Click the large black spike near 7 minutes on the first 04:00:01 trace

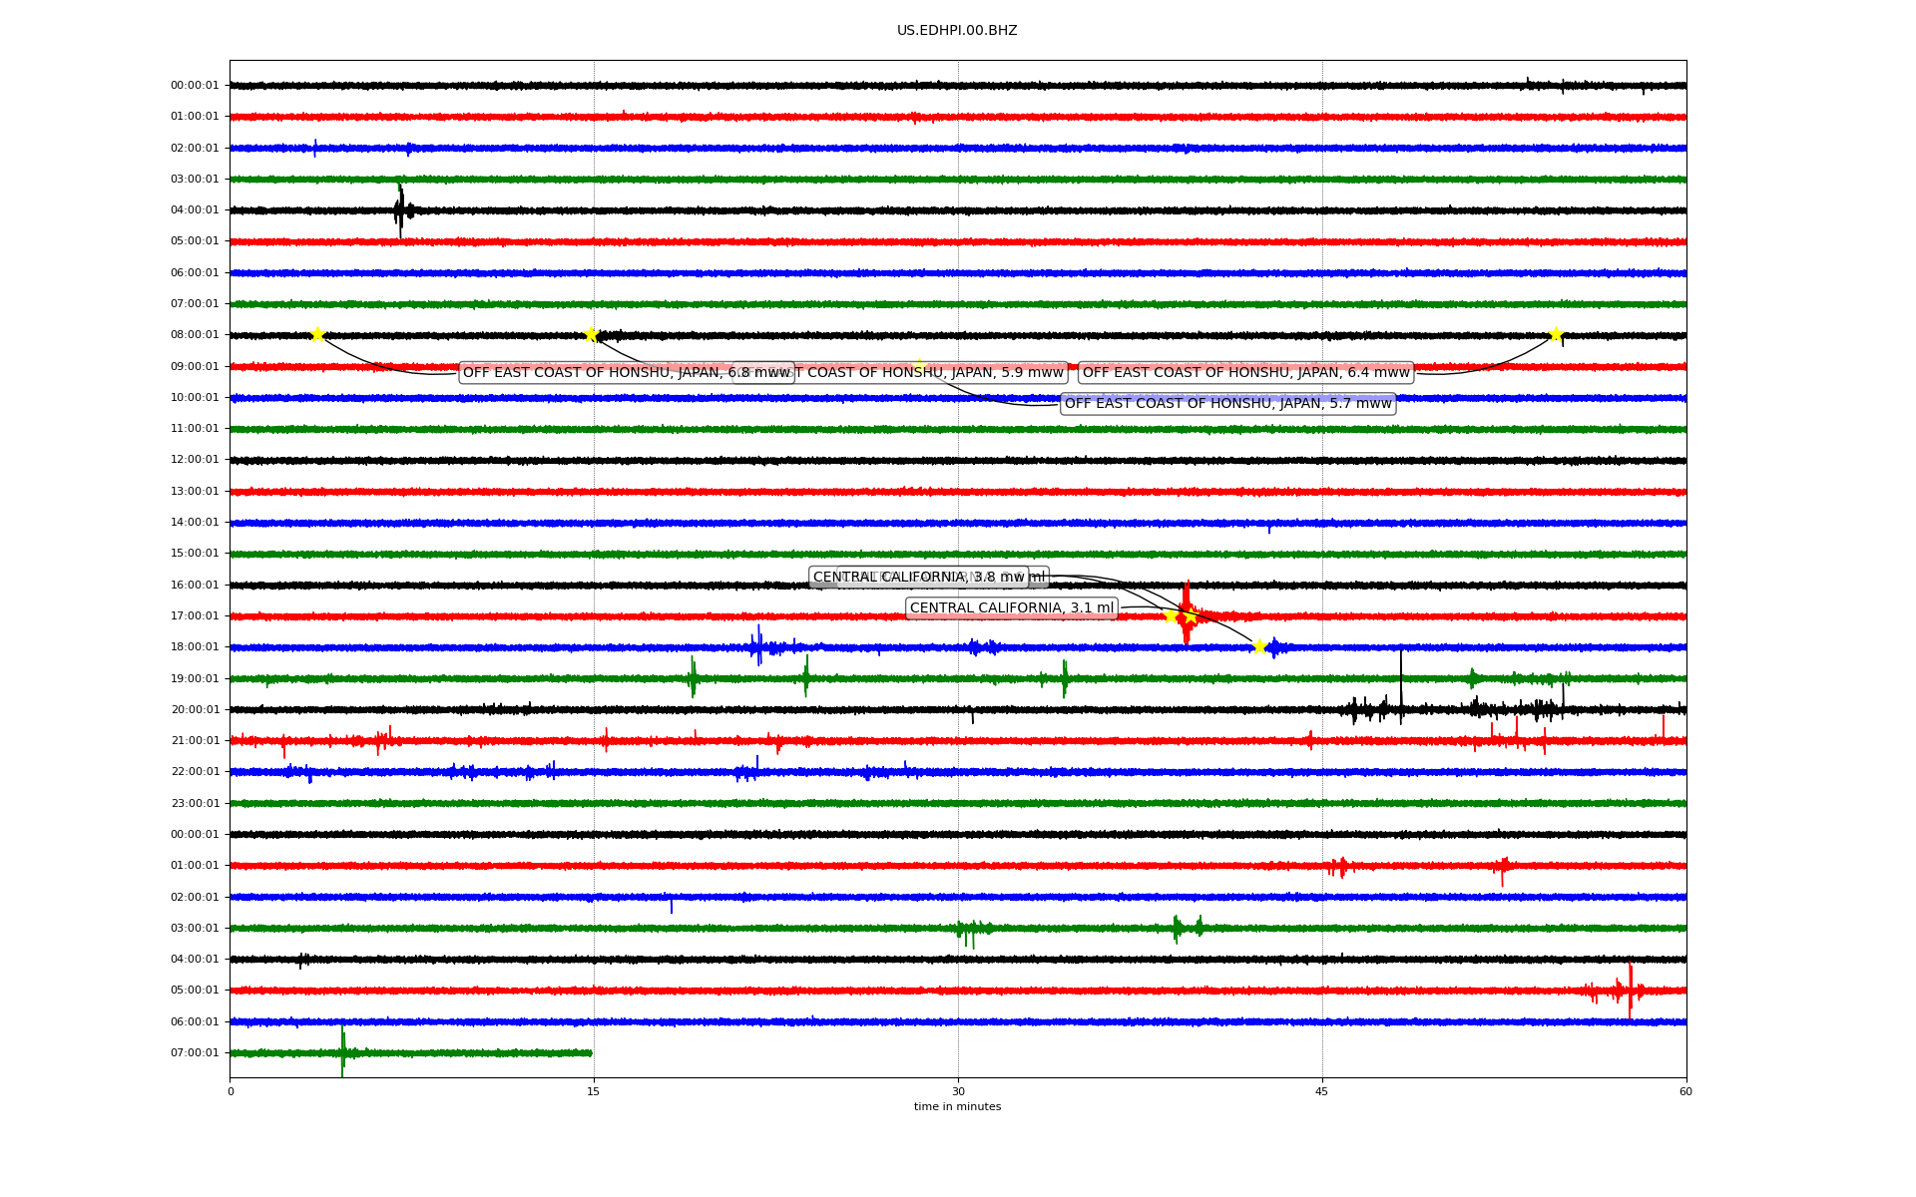[400, 209]
